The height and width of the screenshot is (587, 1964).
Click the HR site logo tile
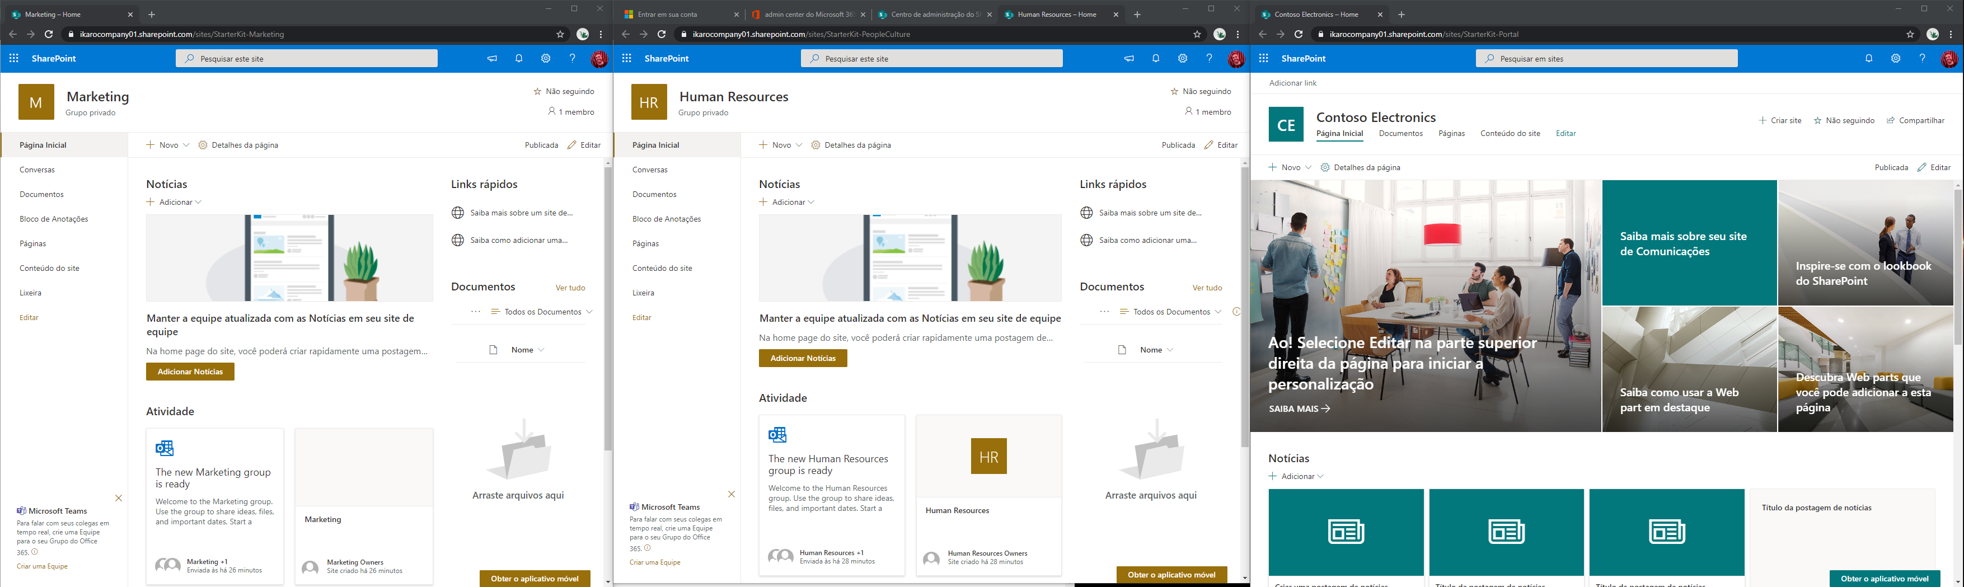[x=649, y=102]
